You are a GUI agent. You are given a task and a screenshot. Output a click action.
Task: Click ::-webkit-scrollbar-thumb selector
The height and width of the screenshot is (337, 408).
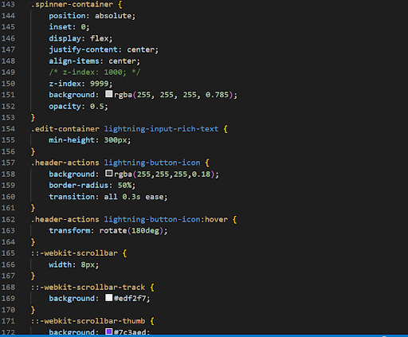(x=88, y=321)
